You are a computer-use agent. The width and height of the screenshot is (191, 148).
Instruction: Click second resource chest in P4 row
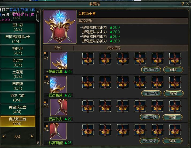pos(105,130)
